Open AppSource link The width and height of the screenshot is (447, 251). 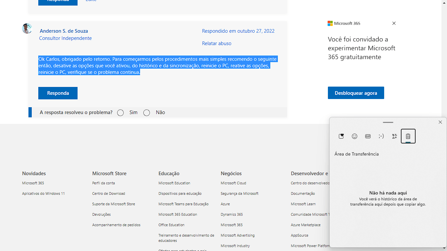pyautogui.click(x=299, y=235)
